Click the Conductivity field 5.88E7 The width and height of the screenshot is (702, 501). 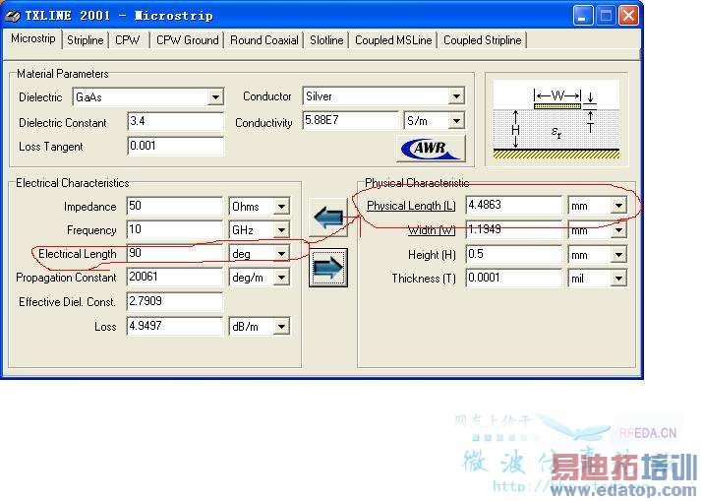[x=351, y=120]
